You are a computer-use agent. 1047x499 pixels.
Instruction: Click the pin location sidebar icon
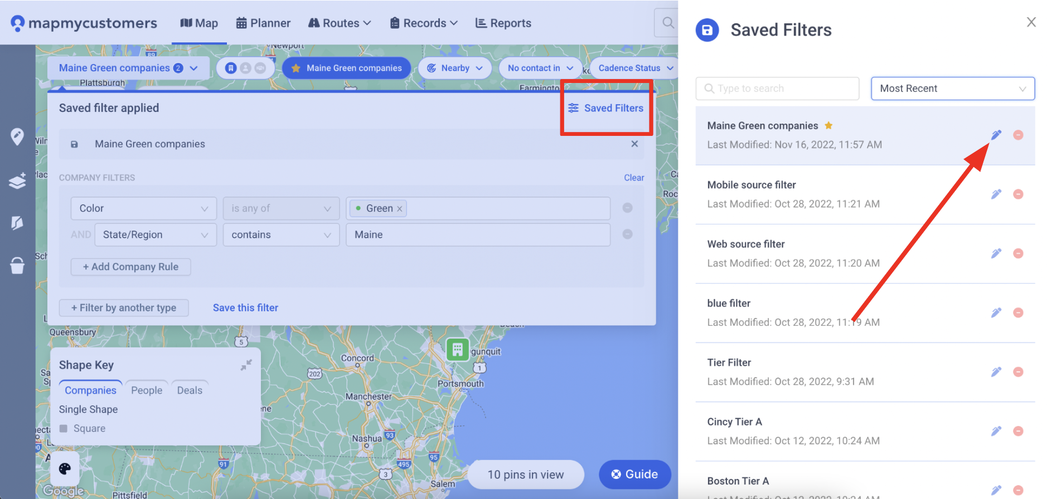click(x=17, y=136)
